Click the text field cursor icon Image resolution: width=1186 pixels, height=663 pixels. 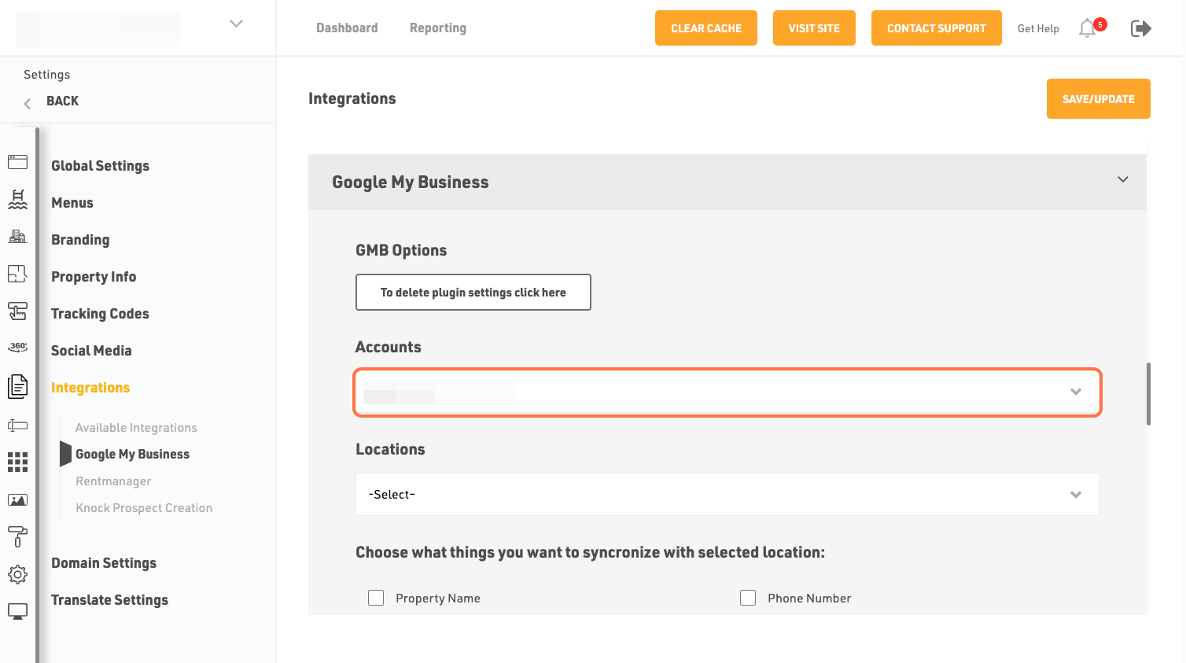tap(17, 425)
